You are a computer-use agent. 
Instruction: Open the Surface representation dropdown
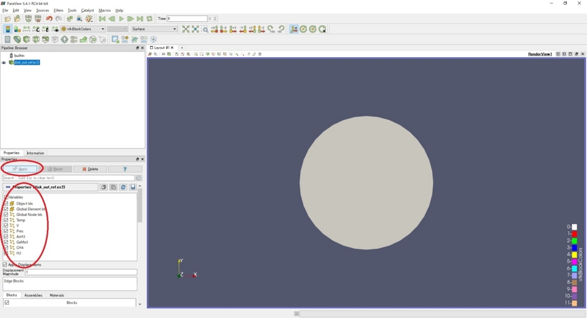click(154, 29)
